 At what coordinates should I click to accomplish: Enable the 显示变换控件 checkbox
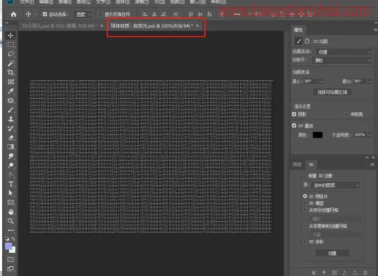(x=101, y=14)
